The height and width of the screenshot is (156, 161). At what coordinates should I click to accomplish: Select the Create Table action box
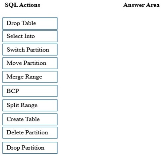point(30,119)
